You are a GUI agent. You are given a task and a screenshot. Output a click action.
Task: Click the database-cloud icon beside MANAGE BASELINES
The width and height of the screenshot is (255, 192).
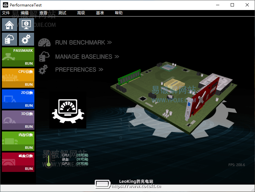(x=44, y=56)
